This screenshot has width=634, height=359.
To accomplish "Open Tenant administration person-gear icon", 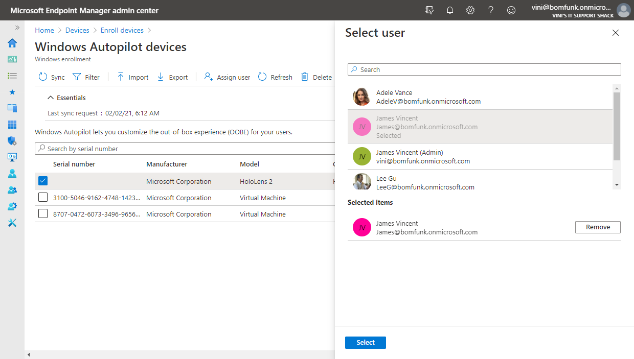I will pyautogui.click(x=12, y=206).
